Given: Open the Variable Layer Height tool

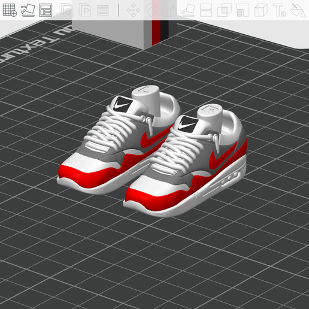Looking at the screenshot, I should click(103, 10).
